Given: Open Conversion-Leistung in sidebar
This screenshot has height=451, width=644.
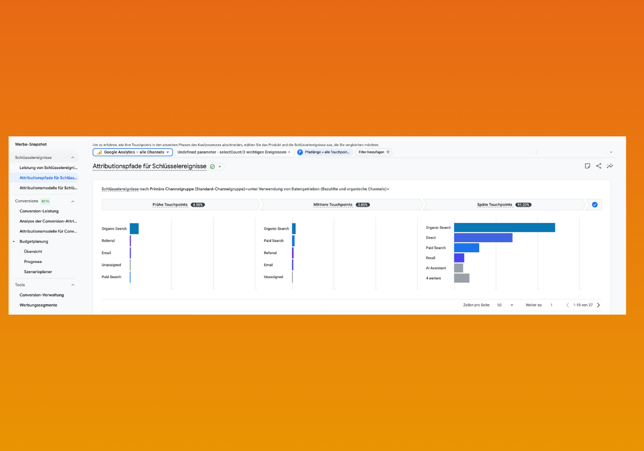Looking at the screenshot, I should (39, 211).
